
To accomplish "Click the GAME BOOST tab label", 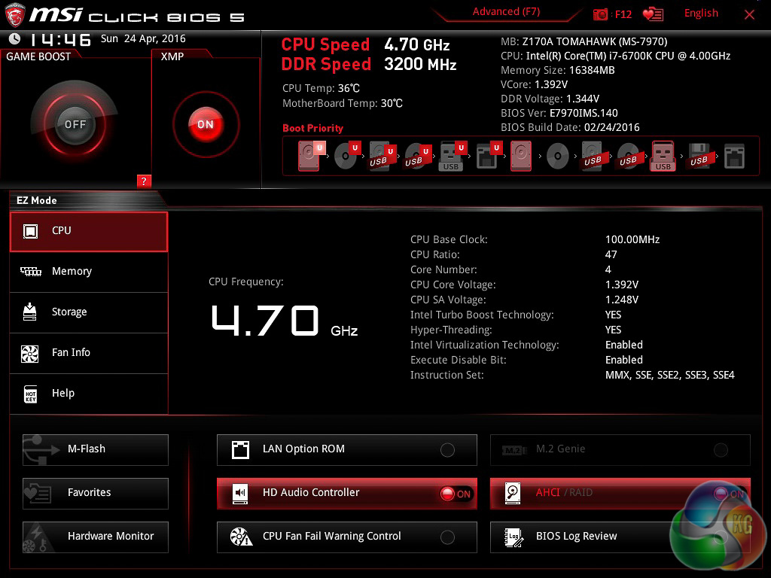I will (x=38, y=56).
